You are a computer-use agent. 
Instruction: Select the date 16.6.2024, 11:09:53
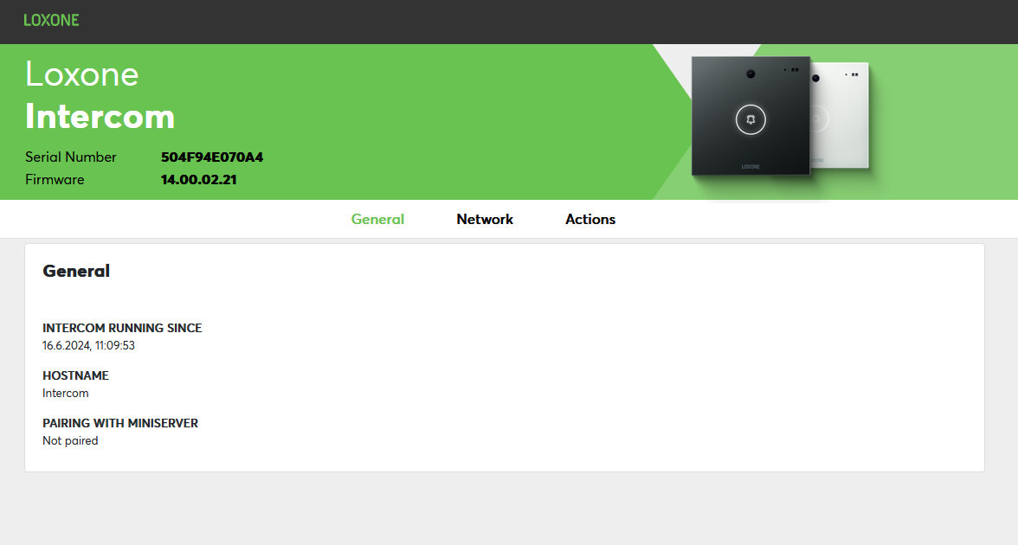pyautogui.click(x=89, y=346)
